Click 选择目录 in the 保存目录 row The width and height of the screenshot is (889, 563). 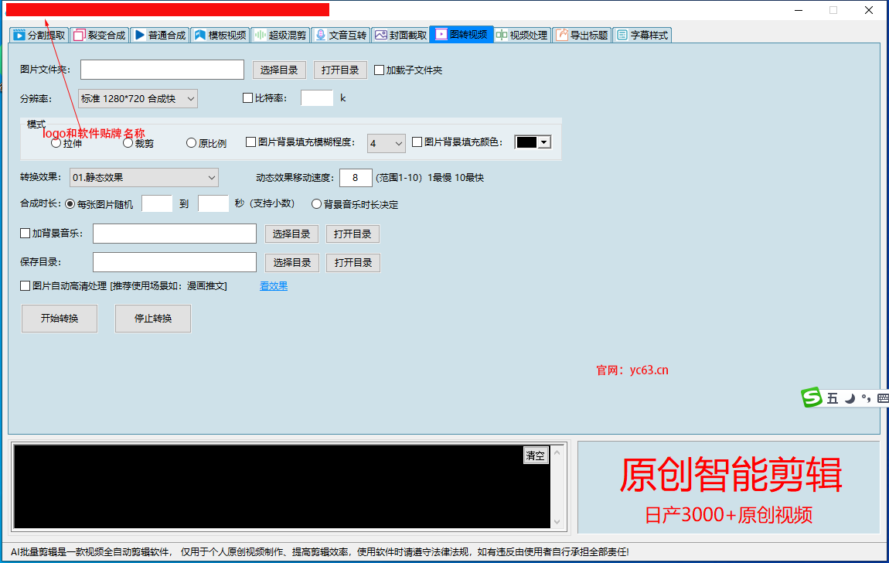[x=292, y=262]
